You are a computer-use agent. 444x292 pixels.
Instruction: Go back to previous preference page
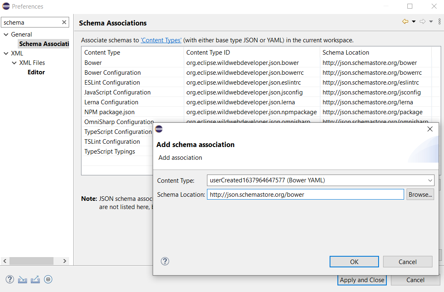pos(405,21)
